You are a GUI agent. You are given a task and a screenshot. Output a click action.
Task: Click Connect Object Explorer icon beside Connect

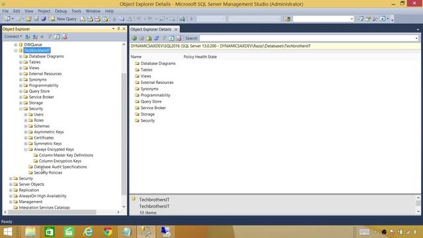(x=28, y=37)
